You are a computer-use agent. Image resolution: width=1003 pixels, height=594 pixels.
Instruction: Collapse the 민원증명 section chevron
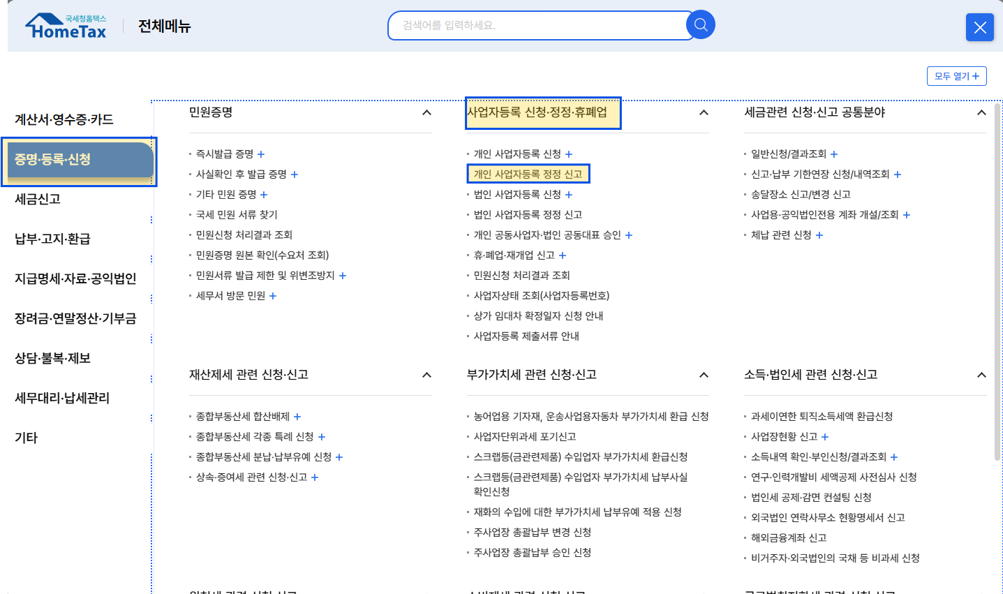click(x=426, y=112)
